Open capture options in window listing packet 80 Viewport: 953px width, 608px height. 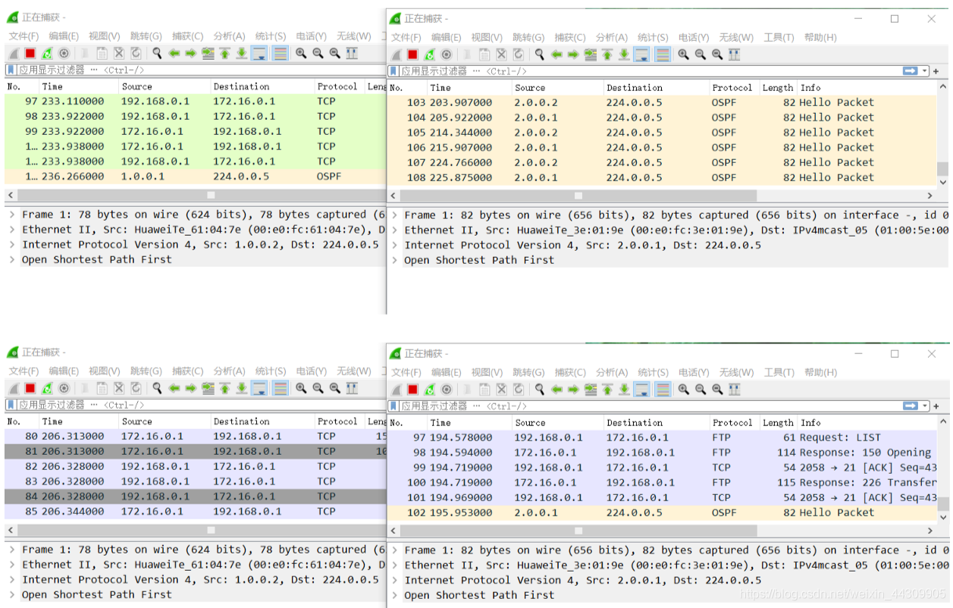pyautogui.click(x=64, y=388)
